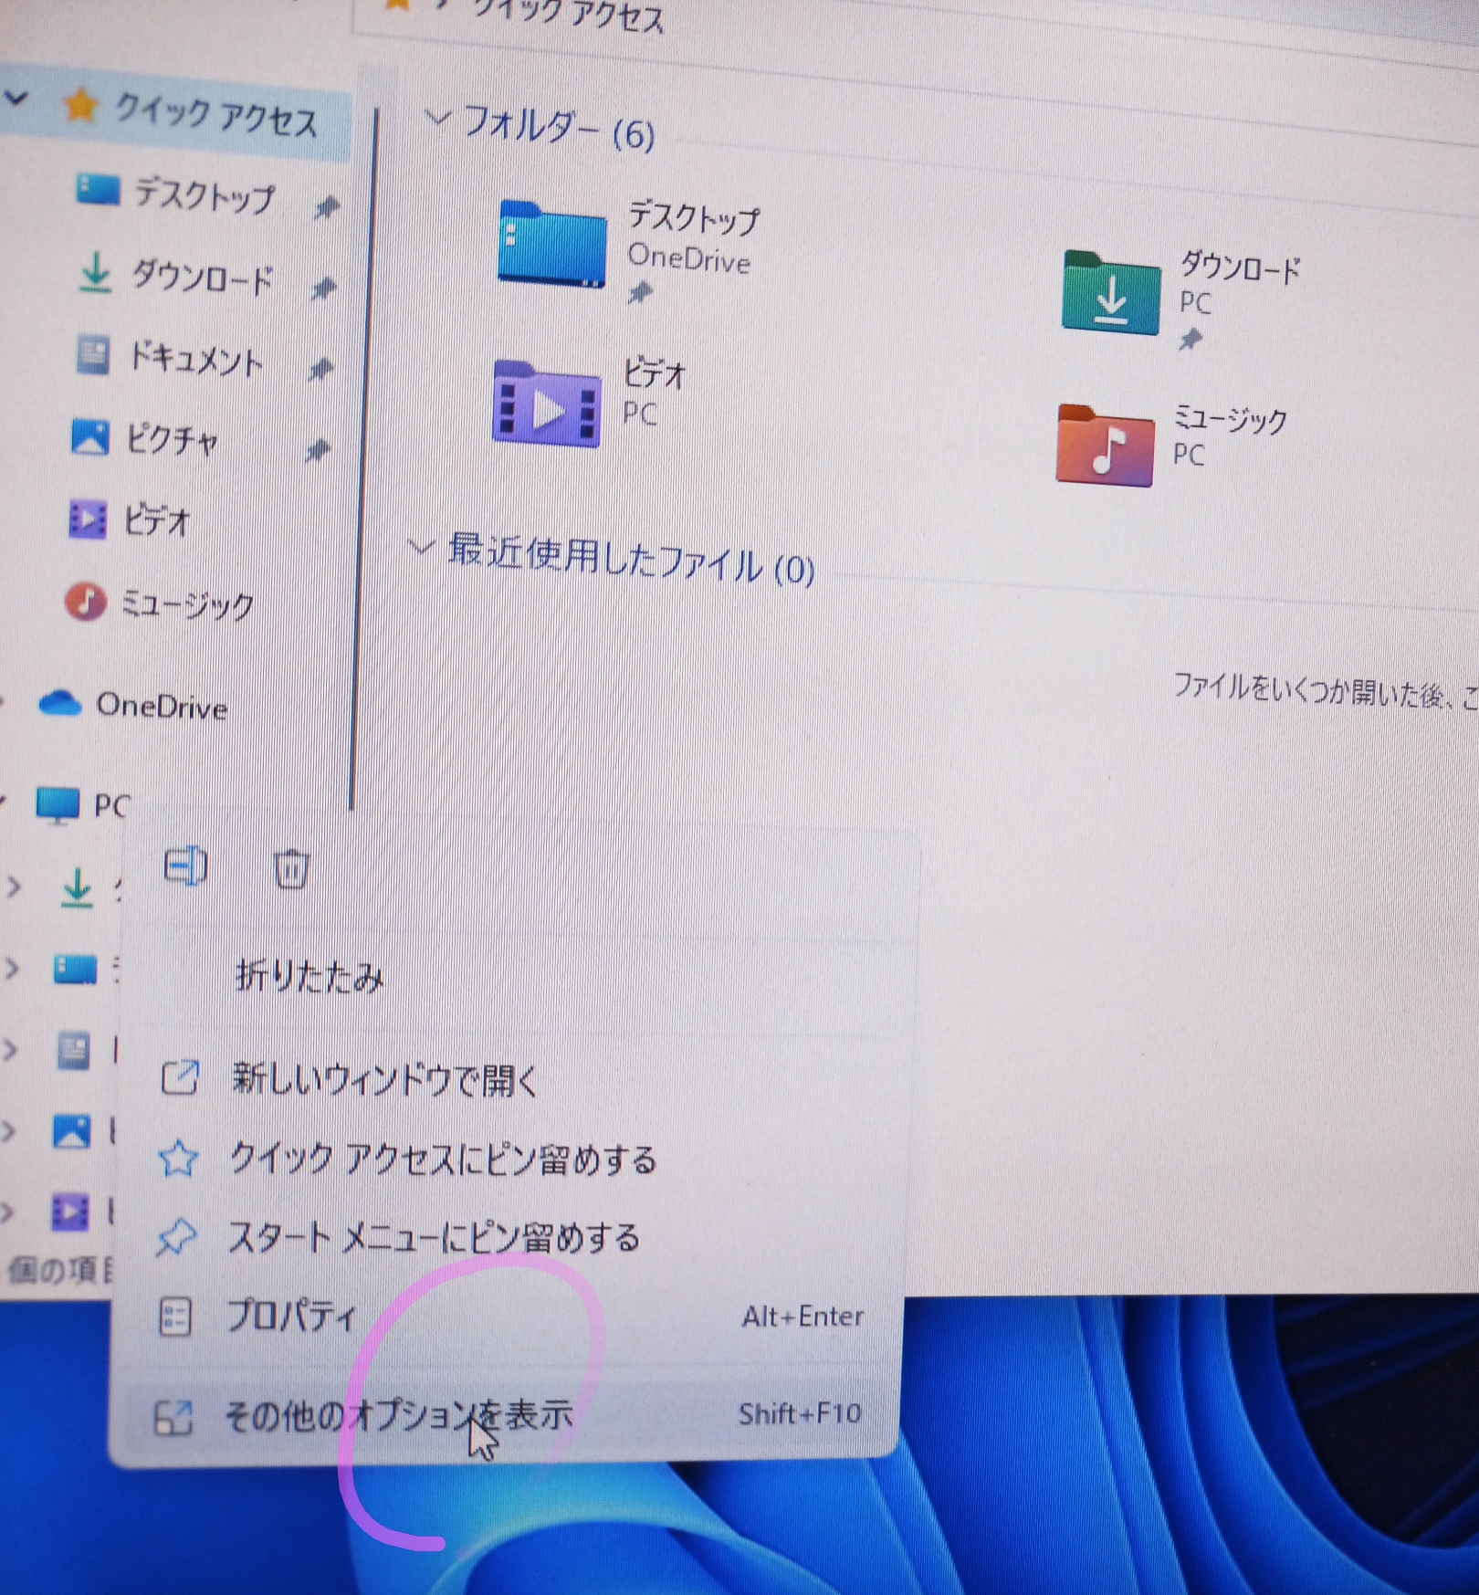This screenshot has width=1479, height=1595.
Task: Expand the pictures subfolder under PC
Action: [9, 1132]
